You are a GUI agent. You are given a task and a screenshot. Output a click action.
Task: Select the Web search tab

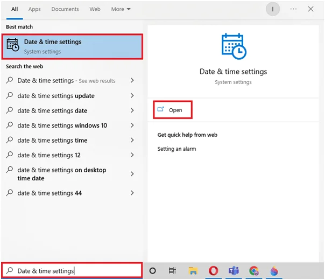pos(95,9)
